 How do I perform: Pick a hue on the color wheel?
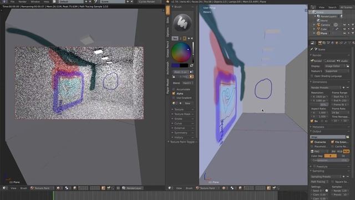181,52
